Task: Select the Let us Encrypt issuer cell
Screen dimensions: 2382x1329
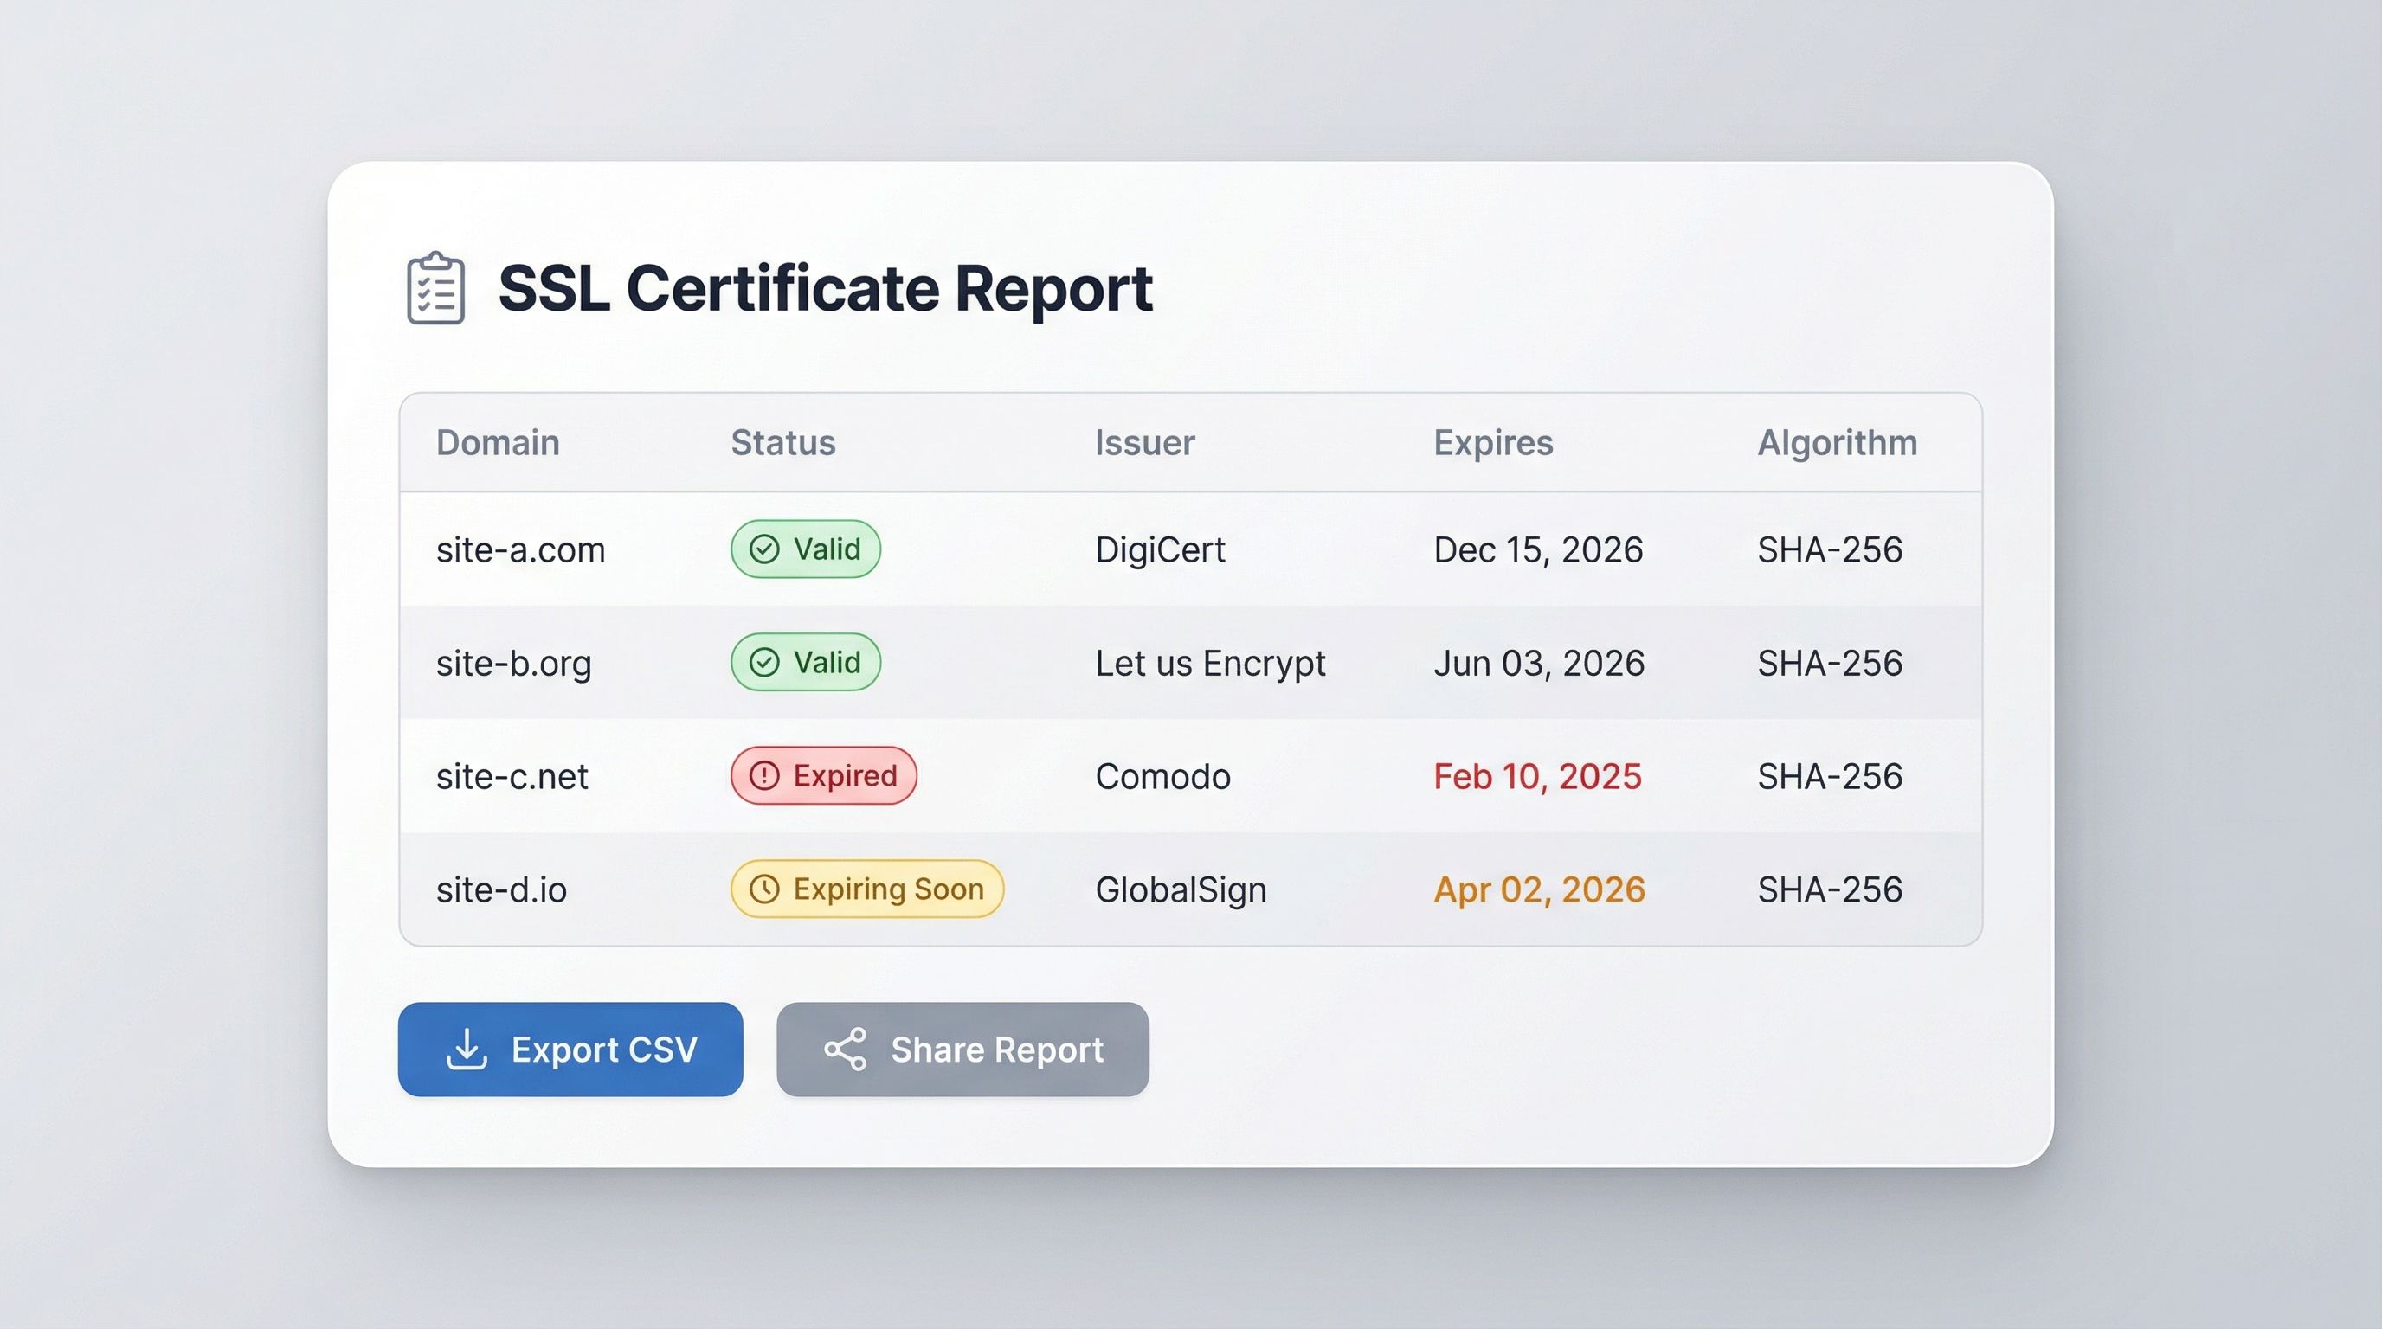Action: [x=1209, y=663]
